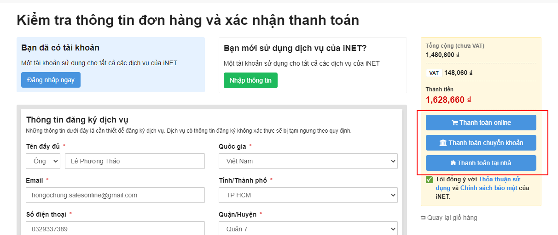Click the Số điện thoại input field
Screen dimensions: 558x235
pos(115,229)
